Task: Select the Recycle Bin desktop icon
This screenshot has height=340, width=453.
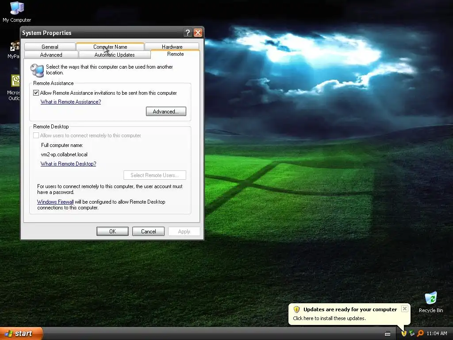Action: [x=431, y=302]
